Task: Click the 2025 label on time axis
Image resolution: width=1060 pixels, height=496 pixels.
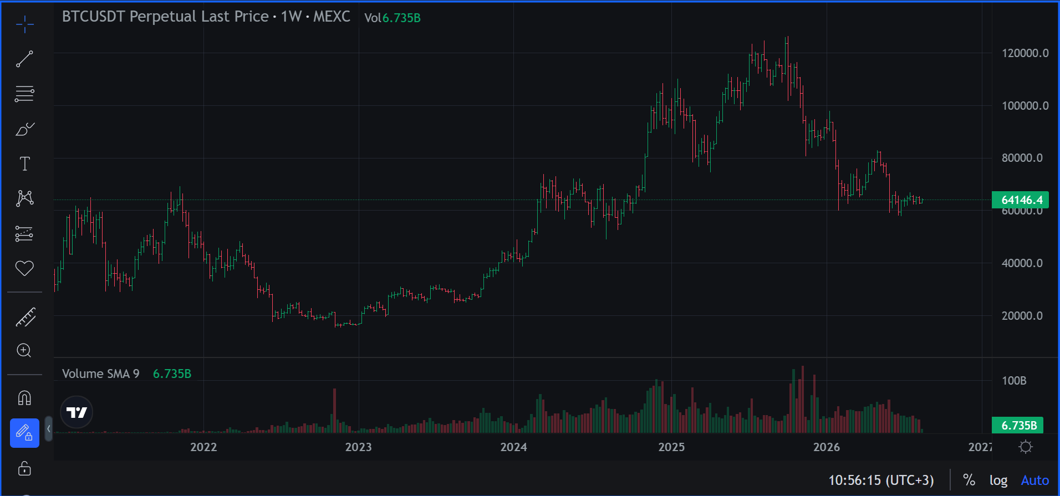Action: (x=671, y=447)
